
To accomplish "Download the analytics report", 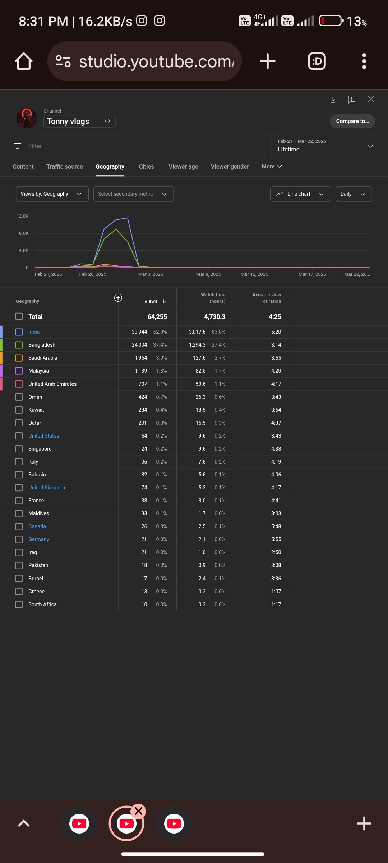I will click(x=333, y=100).
